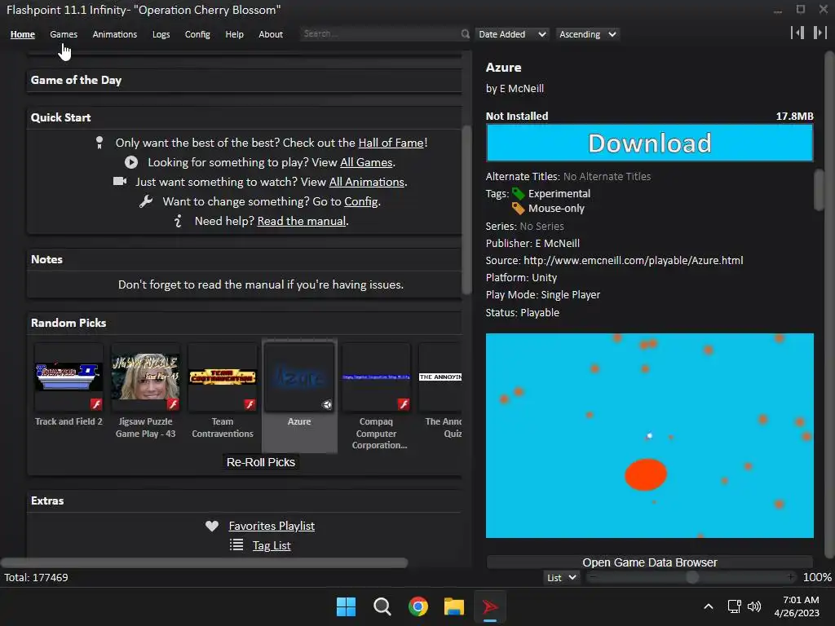The image size is (835, 626).
Task: Open the Windows Start menu
Action: click(x=346, y=606)
